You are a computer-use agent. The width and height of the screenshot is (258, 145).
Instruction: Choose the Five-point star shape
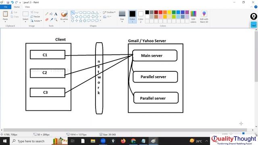pos(81,21)
